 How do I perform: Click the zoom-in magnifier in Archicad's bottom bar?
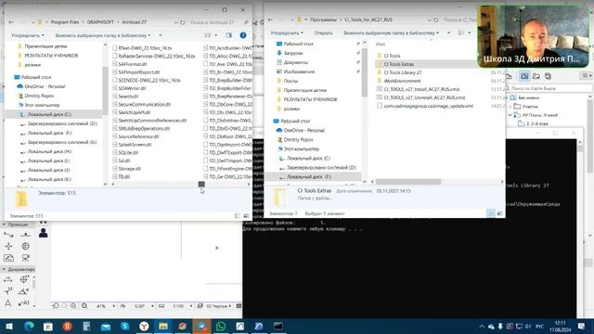[73, 305]
